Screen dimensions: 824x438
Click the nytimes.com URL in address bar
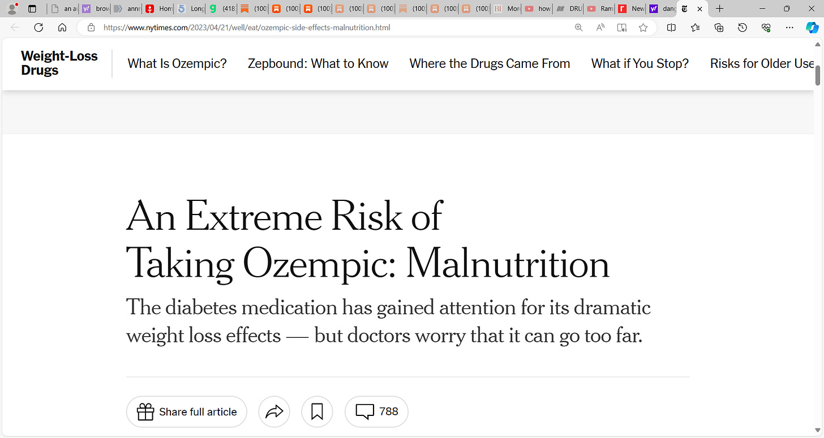coord(247,27)
